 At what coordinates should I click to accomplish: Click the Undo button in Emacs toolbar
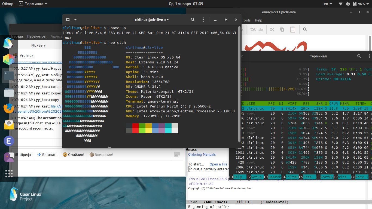[x=257, y=29]
